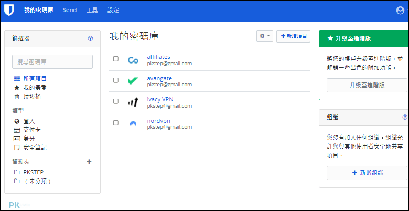This screenshot has width=409, height=211.
Task: Focus the 搜尋密碼庫 search field
Action: click(52, 61)
